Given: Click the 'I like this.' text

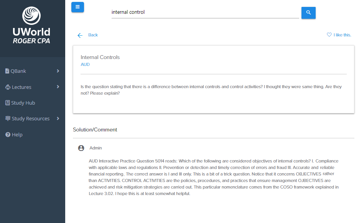Looking at the screenshot, I should point(342,35).
